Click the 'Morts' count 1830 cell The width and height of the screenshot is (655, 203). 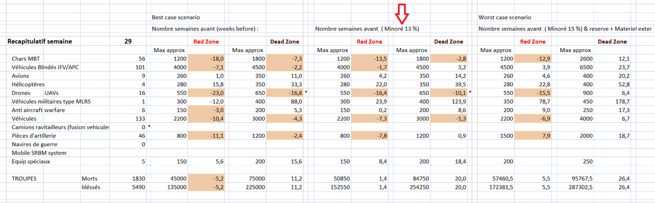tap(139, 178)
